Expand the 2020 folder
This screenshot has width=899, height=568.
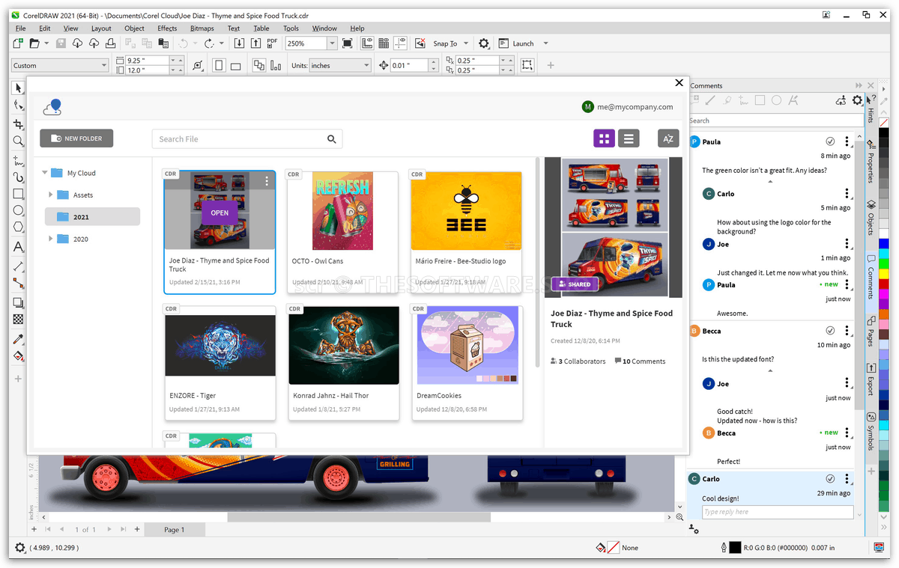click(x=51, y=239)
